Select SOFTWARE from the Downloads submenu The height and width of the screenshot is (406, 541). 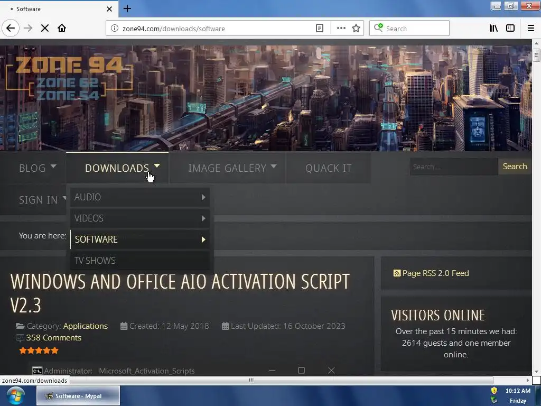click(139, 239)
